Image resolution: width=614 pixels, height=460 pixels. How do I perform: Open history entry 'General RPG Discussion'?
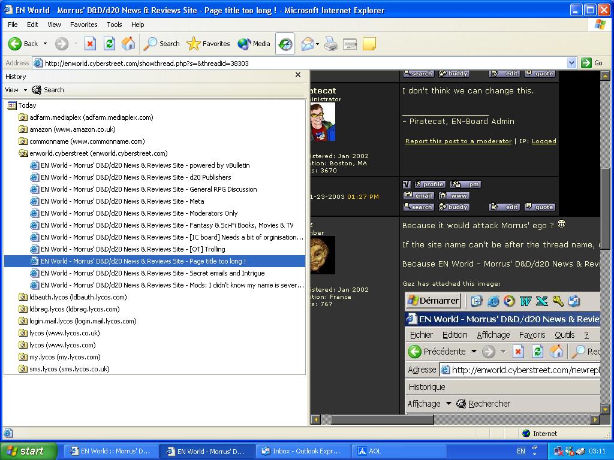point(144,189)
